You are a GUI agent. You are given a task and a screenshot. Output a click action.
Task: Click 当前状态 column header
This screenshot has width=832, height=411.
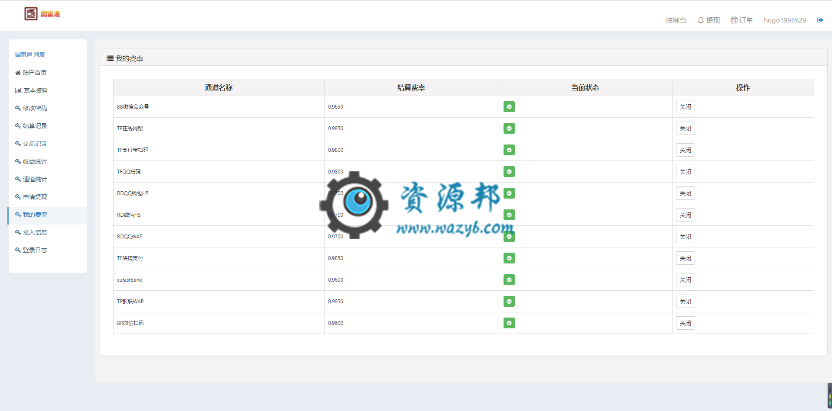pyautogui.click(x=585, y=87)
